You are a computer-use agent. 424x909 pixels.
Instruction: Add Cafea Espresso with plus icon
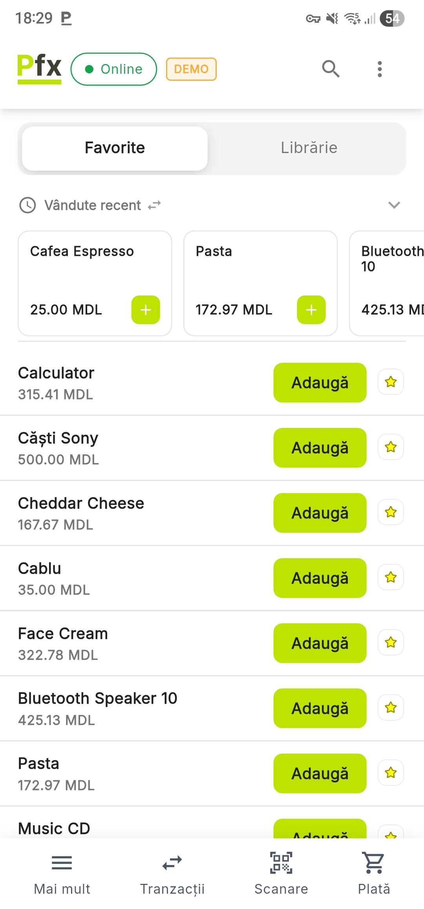point(146,310)
